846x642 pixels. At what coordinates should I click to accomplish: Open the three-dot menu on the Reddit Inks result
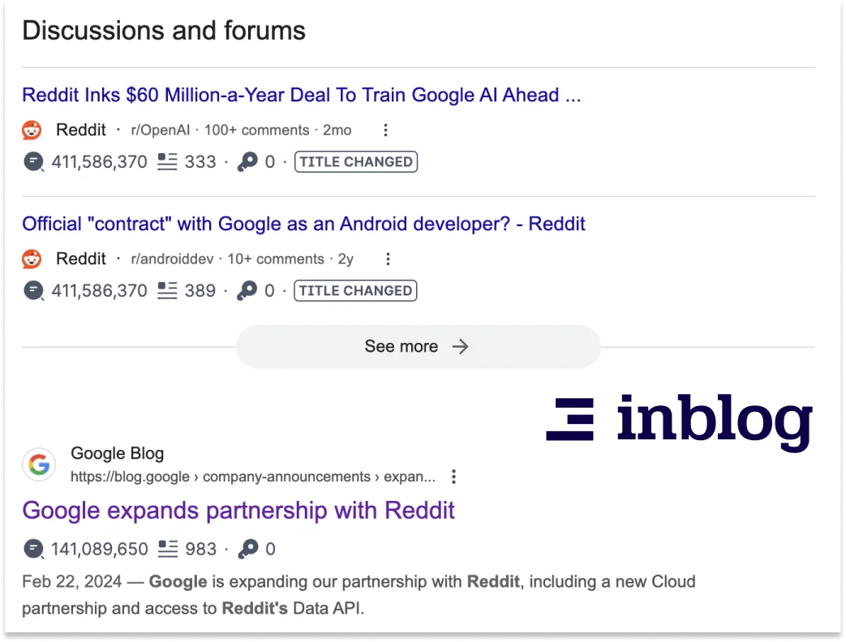385,130
